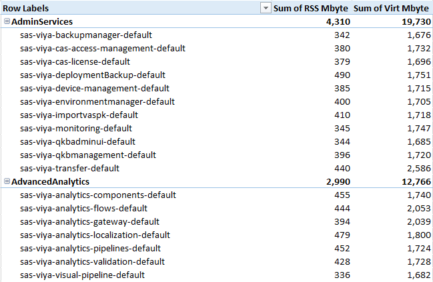Click sas-viya-analytics-localization-default row label

click(x=95, y=235)
